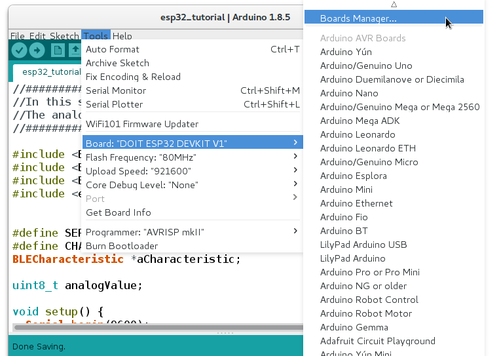Select Arduino Robot Motor board
Screen dimensions: 499x356
(x=394, y=313)
